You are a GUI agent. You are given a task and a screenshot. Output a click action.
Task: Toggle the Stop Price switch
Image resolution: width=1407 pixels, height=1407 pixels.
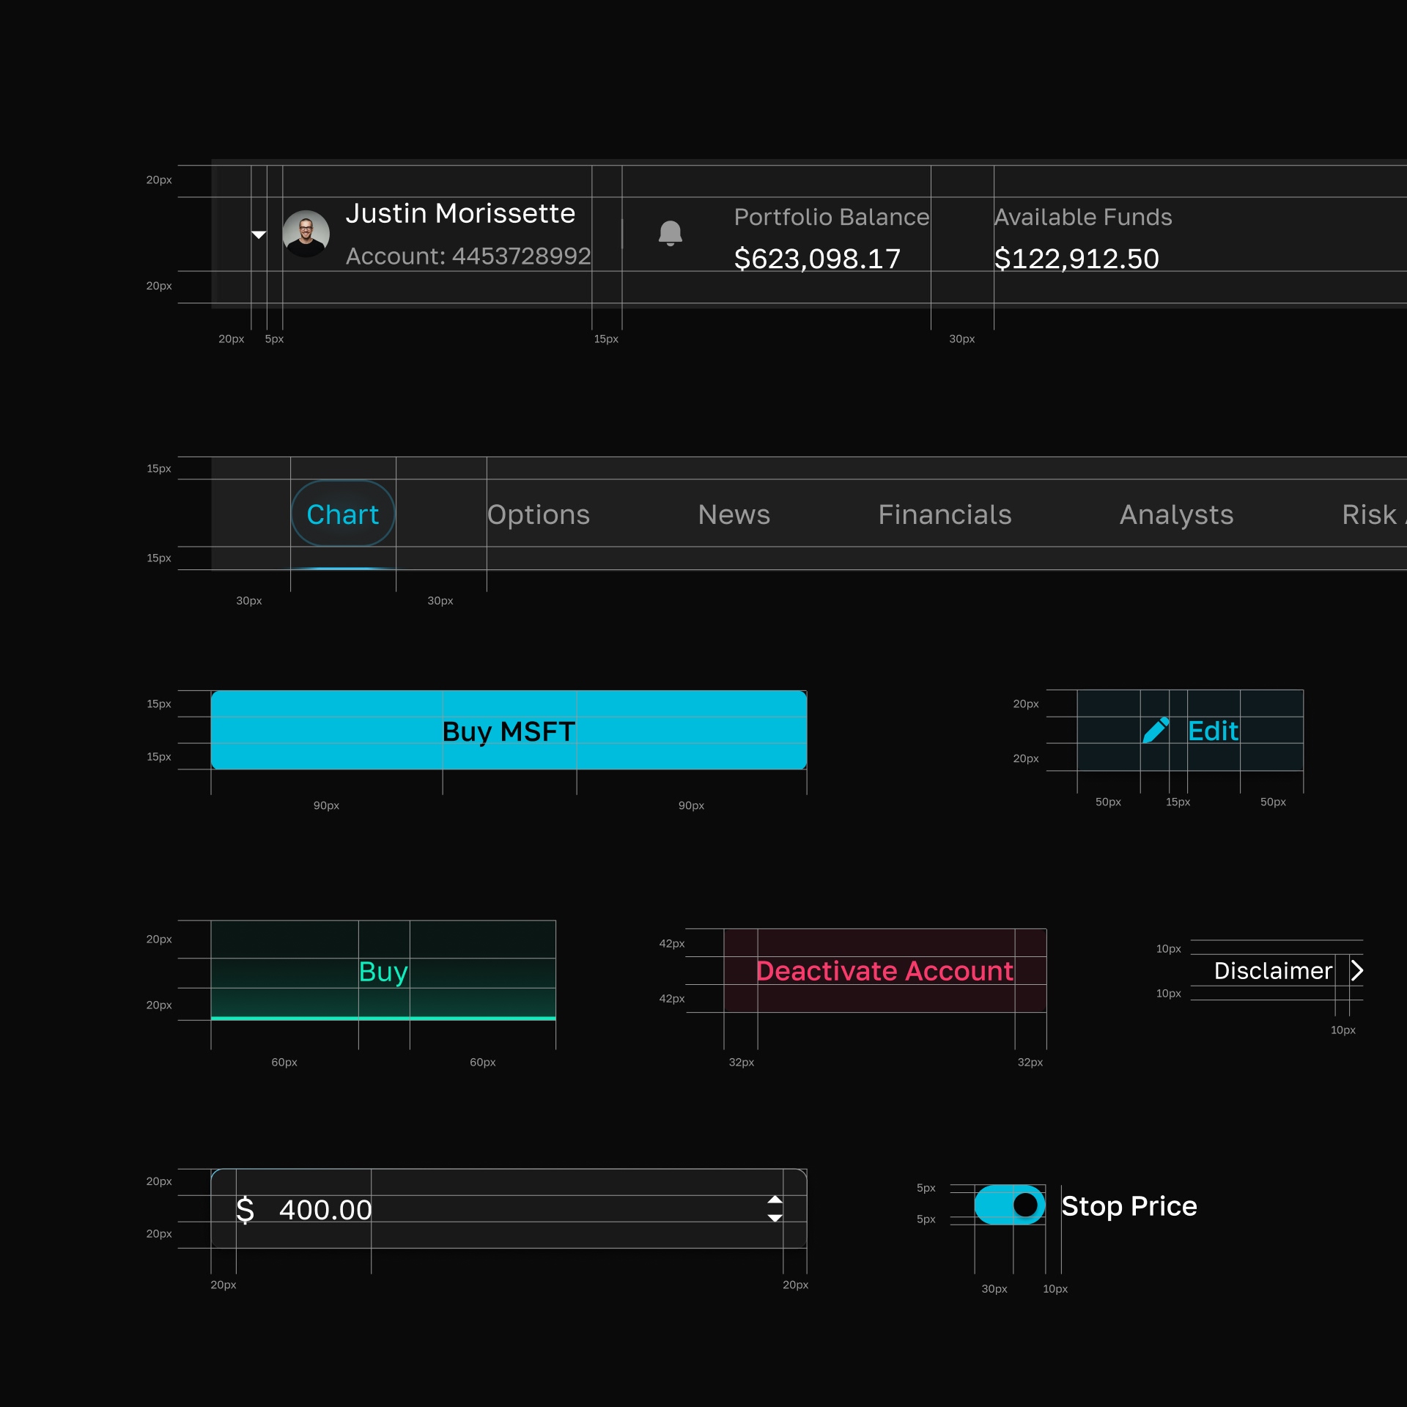click(x=1009, y=1205)
